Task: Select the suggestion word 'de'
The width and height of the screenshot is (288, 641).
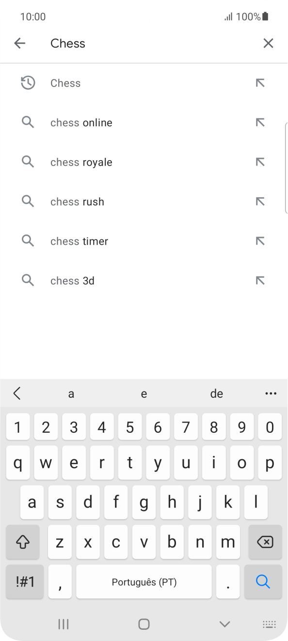Action: (217, 393)
